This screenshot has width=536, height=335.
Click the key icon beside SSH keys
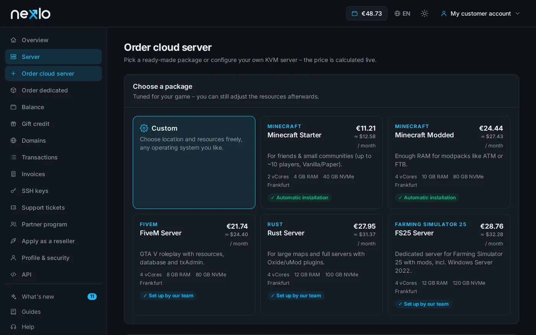[13, 191]
